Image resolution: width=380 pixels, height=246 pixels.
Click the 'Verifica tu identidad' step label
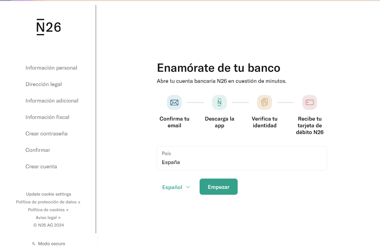(265, 122)
